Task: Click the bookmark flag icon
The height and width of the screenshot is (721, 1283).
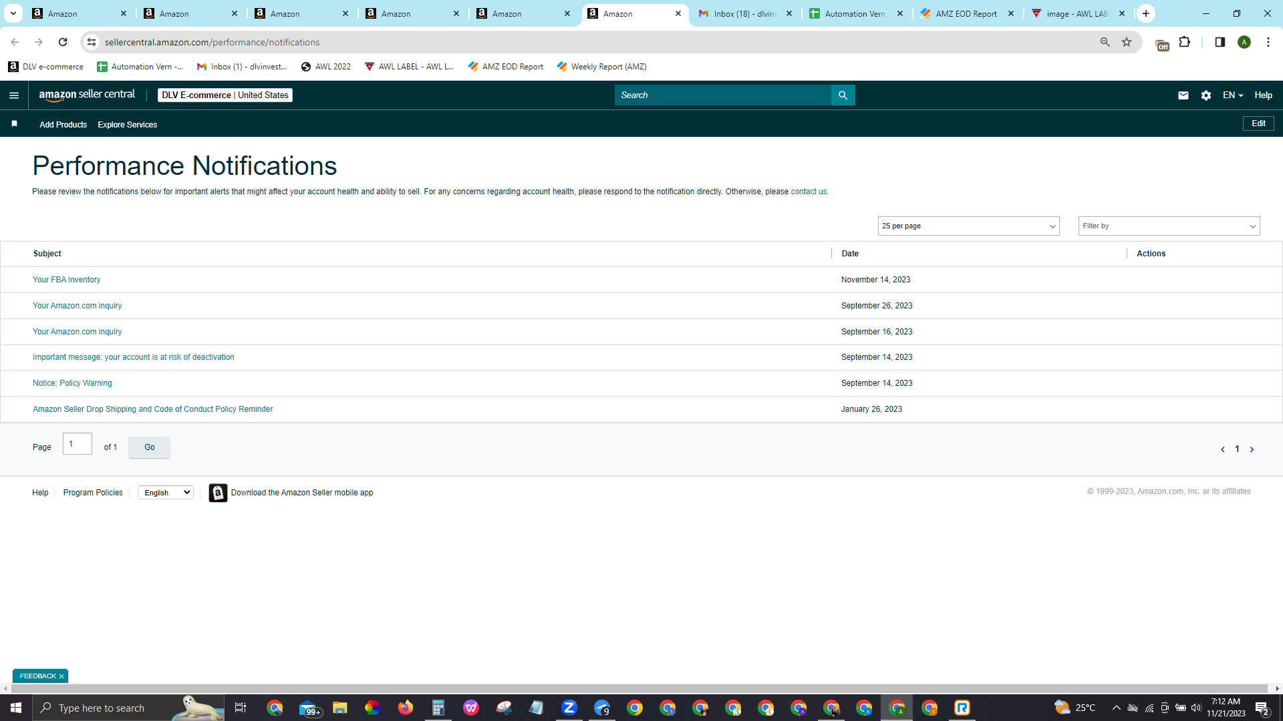Action: click(x=14, y=124)
